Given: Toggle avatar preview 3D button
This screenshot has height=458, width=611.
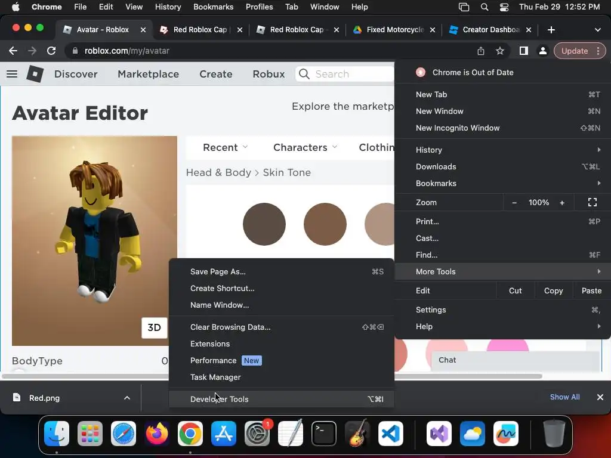Looking at the screenshot, I should point(155,327).
